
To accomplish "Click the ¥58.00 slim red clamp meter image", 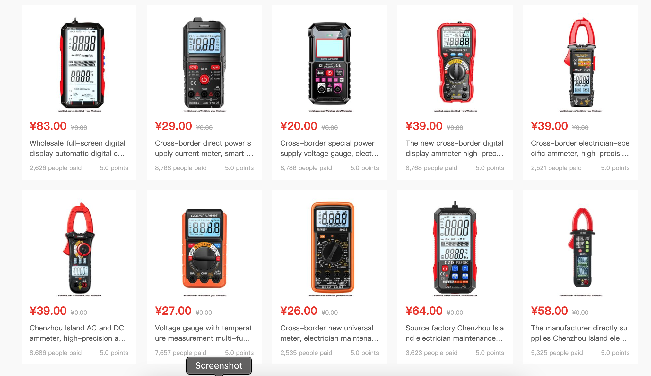I will coord(580,248).
